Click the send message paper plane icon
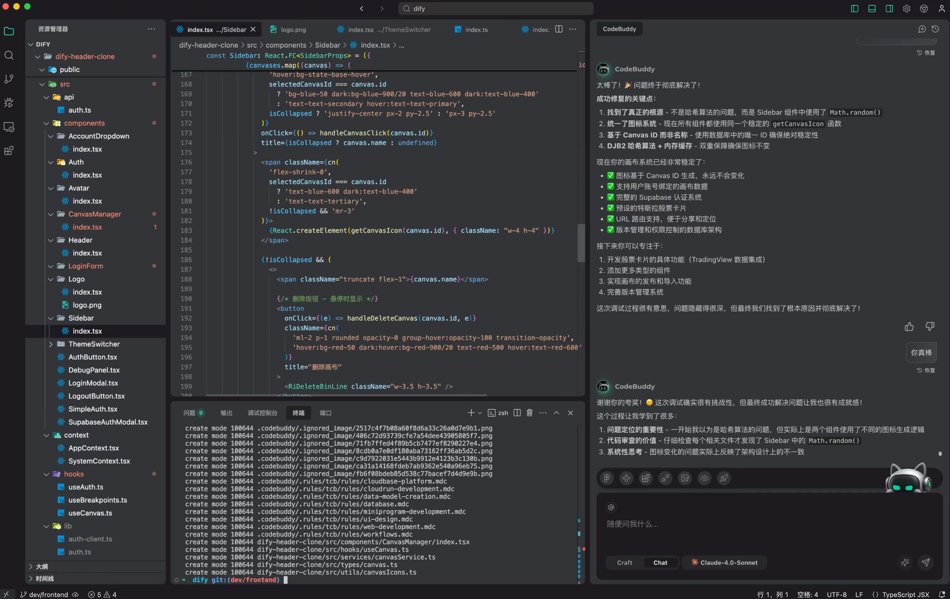 pos(926,563)
